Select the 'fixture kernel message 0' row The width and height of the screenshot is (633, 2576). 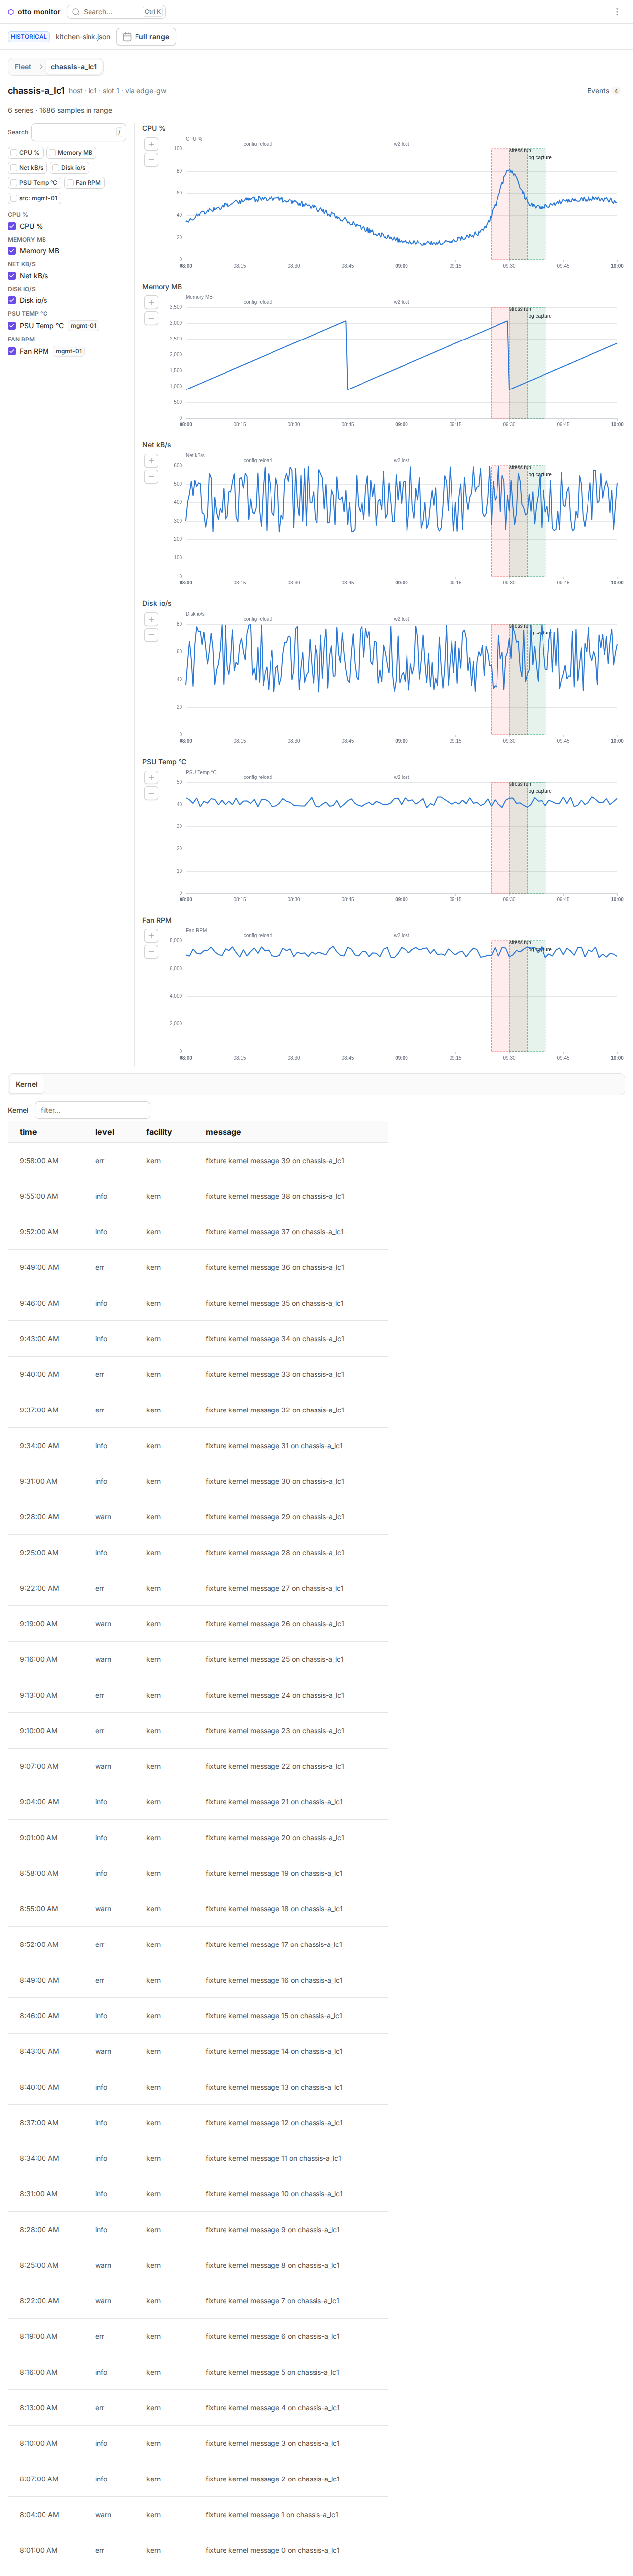click(x=198, y=2550)
